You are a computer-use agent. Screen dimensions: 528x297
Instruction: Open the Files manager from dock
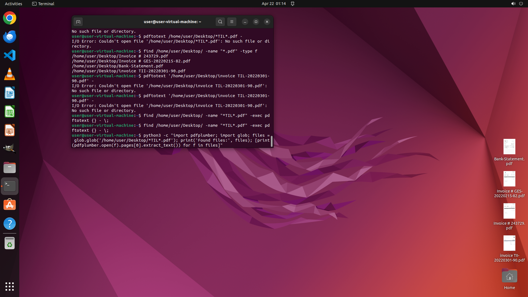(10, 167)
